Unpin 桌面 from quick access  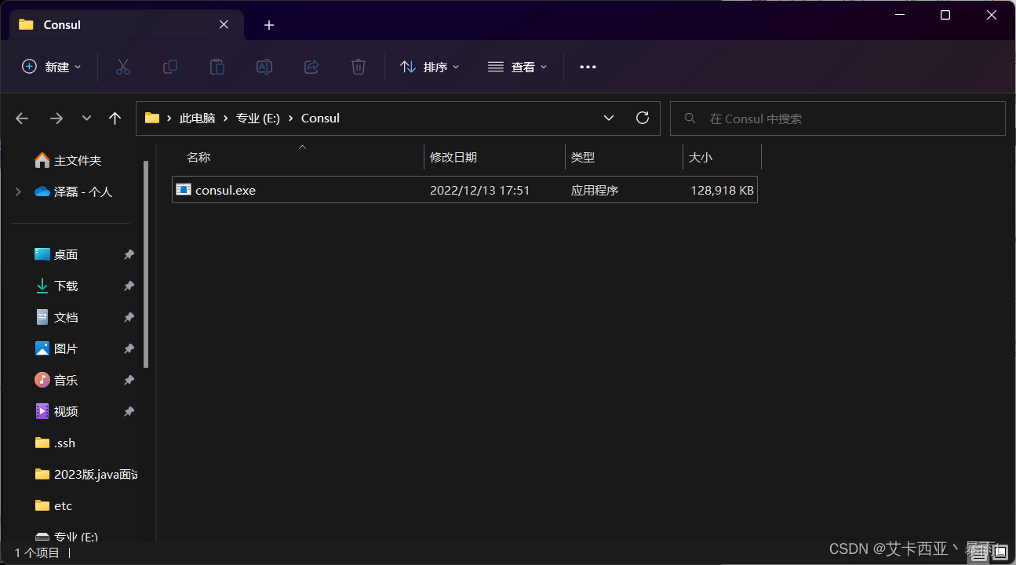[129, 254]
